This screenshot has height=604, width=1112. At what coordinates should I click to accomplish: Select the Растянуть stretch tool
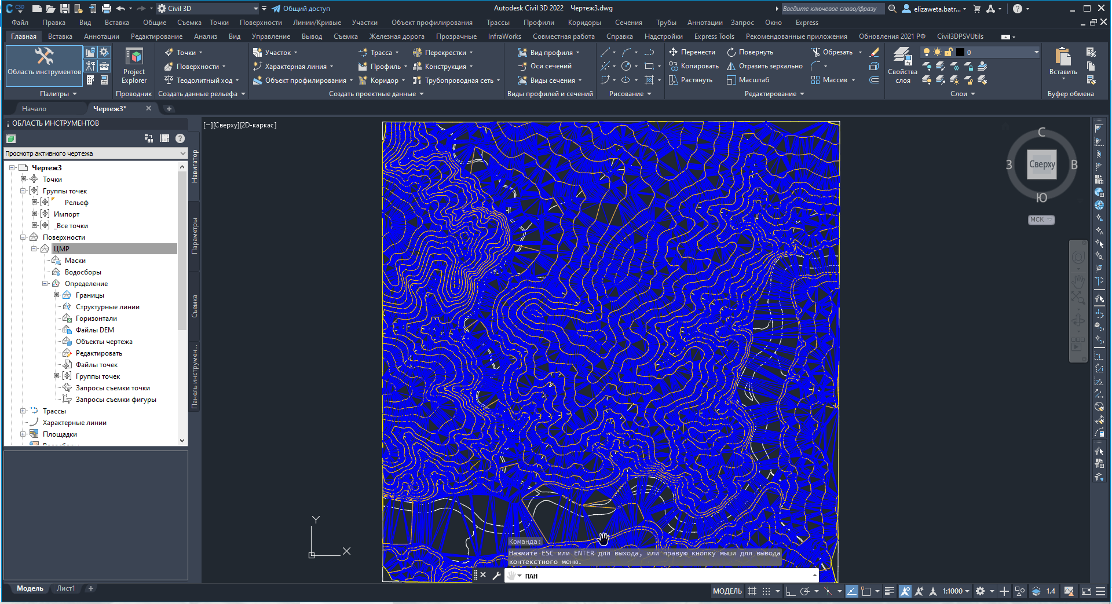point(691,80)
